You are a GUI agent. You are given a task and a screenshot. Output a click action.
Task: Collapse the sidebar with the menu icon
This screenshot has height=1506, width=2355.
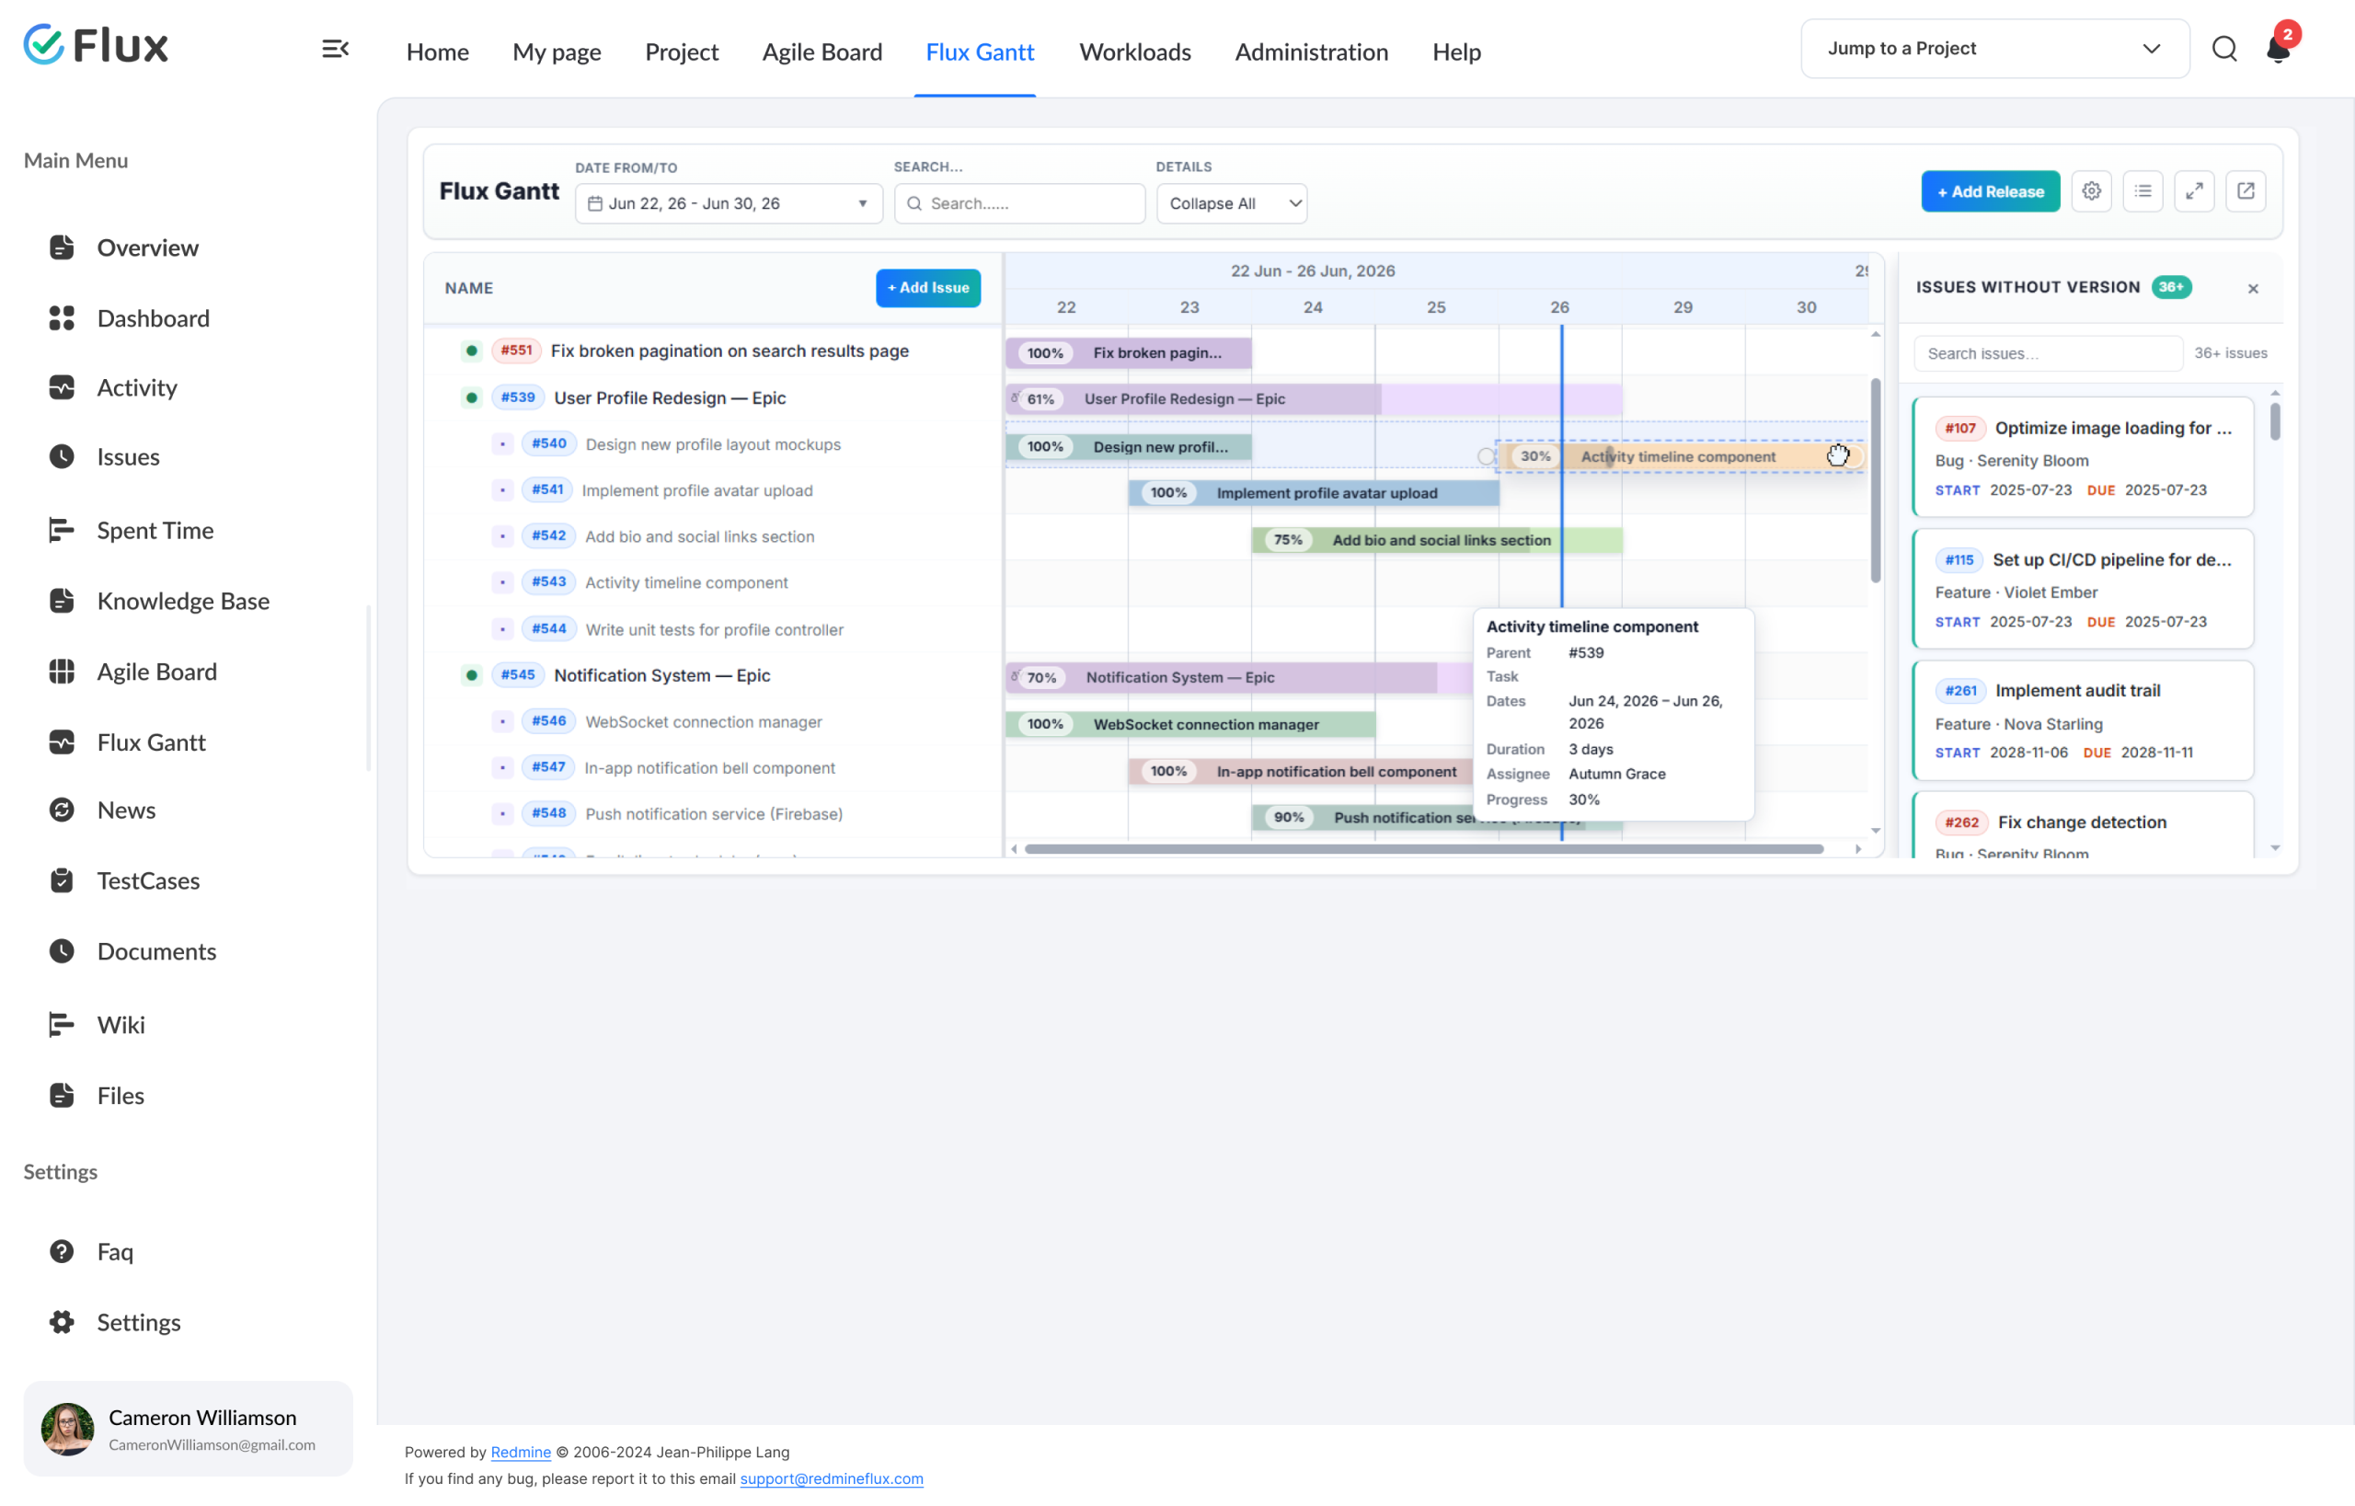tap(336, 49)
